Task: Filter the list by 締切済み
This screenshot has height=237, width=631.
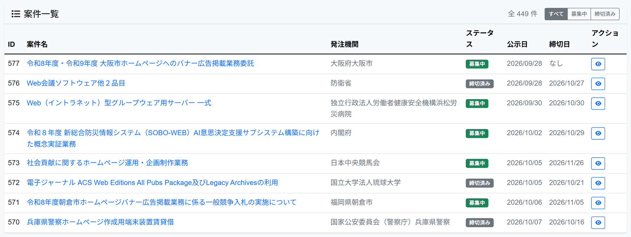Action: pyautogui.click(x=605, y=14)
